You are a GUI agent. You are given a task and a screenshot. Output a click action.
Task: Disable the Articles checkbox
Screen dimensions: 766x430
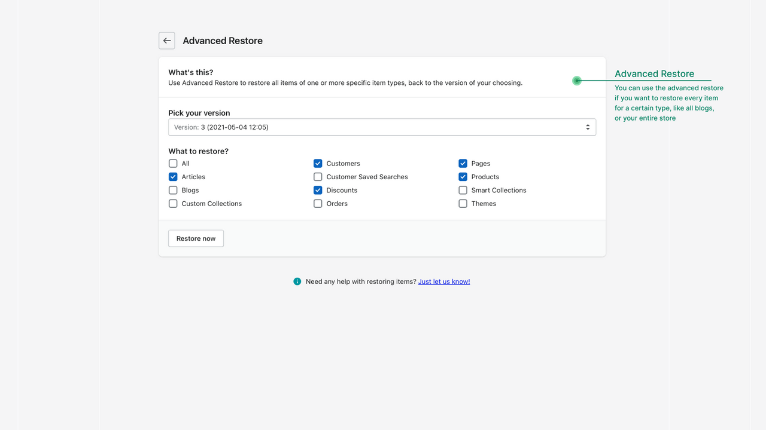point(172,176)
